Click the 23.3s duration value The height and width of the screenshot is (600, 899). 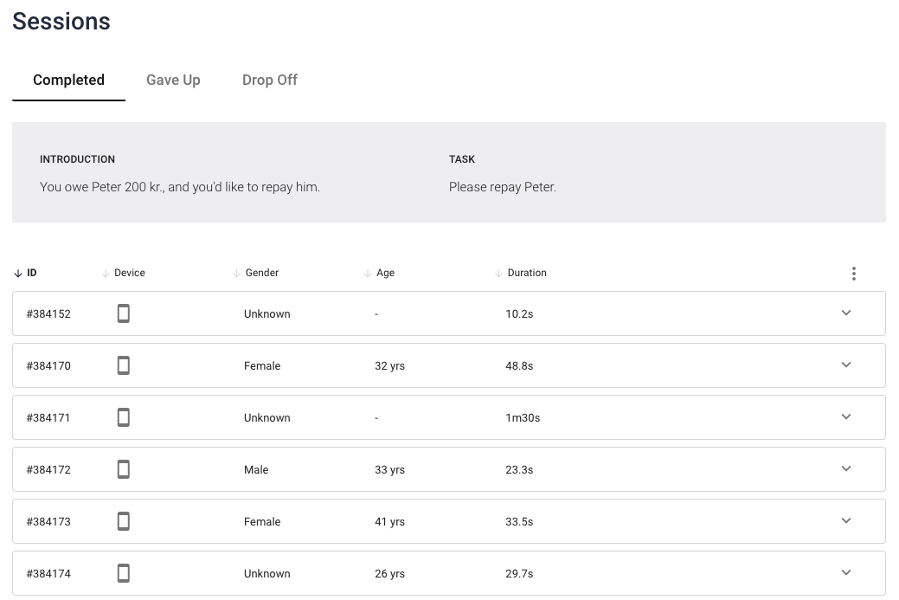(519, 469)
